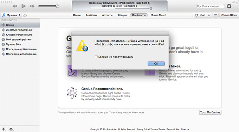The height and width of the screenshot is (132, 239).
Task: Click the miniplayer window icon
Action: [x=233, y=2]
